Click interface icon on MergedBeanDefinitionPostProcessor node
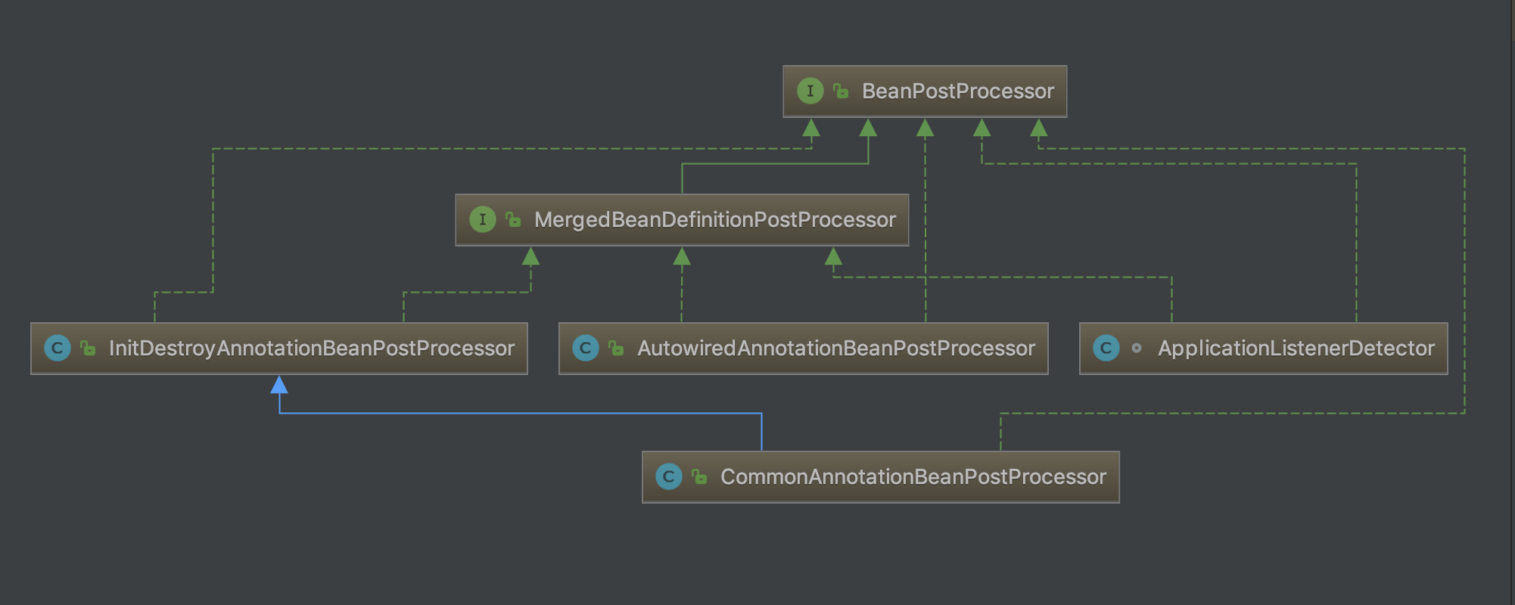The height and width of the screenshot is (605, 1515). coord(483,219)
